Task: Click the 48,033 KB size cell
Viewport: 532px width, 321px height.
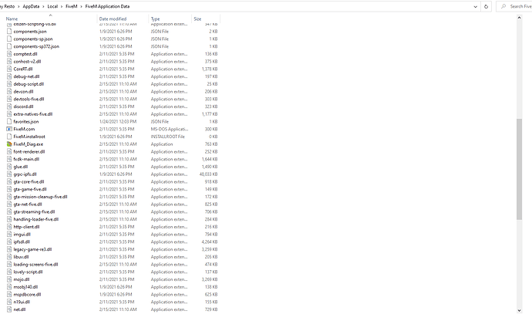Action: click(208, 174)
